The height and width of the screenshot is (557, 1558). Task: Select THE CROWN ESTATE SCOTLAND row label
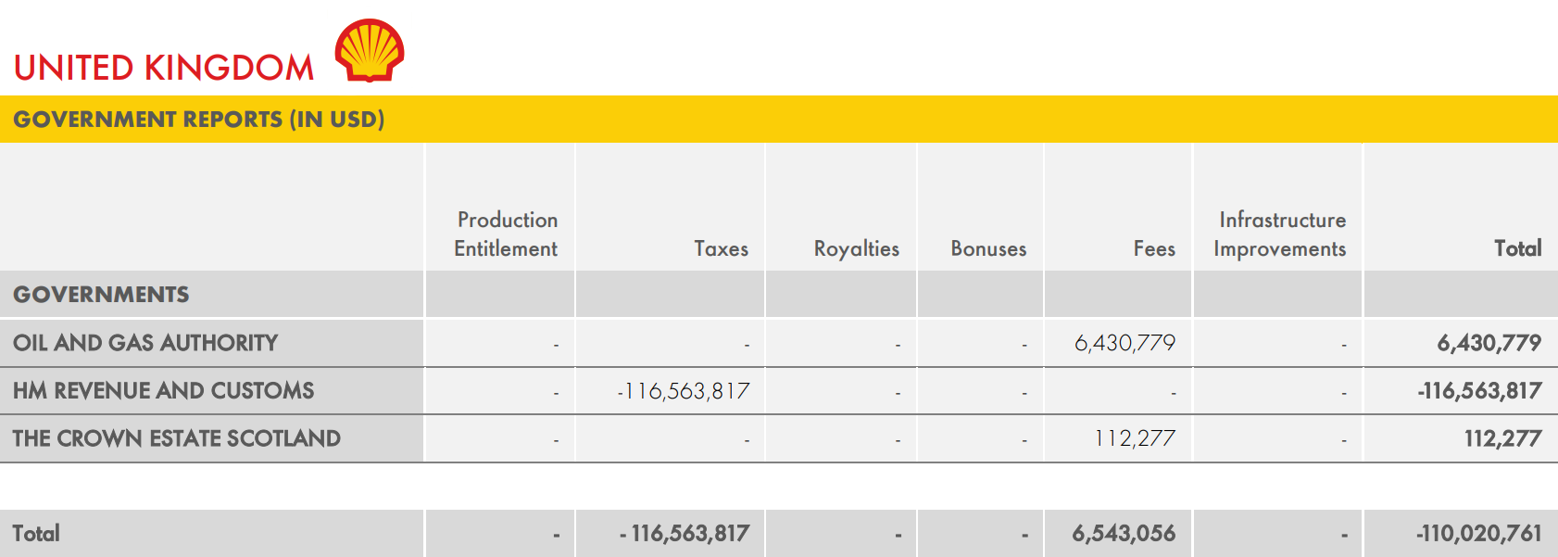click(177, 438)
